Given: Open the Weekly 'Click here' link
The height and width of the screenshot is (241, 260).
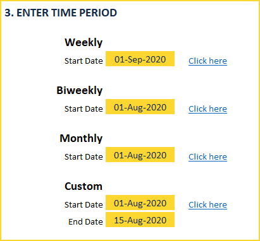Looking at the screenshot, I should (207, 61).
